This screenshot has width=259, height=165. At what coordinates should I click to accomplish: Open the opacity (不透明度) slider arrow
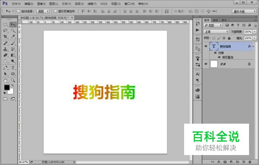point(255,32)
